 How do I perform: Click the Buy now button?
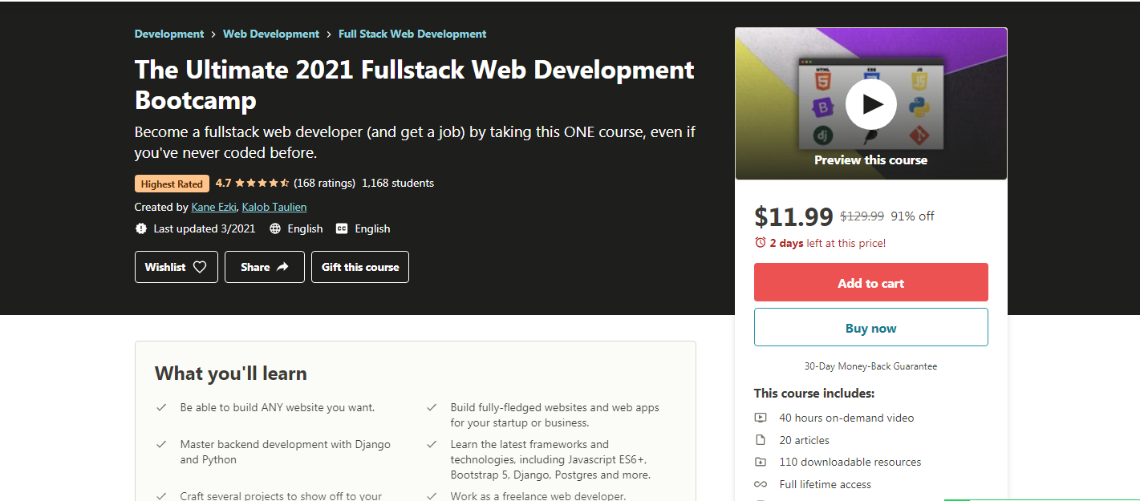pyautogui.click(x=870, y=328)
